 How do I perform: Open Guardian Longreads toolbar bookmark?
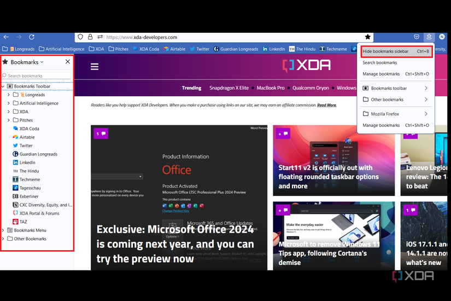[x=236, y=49]
